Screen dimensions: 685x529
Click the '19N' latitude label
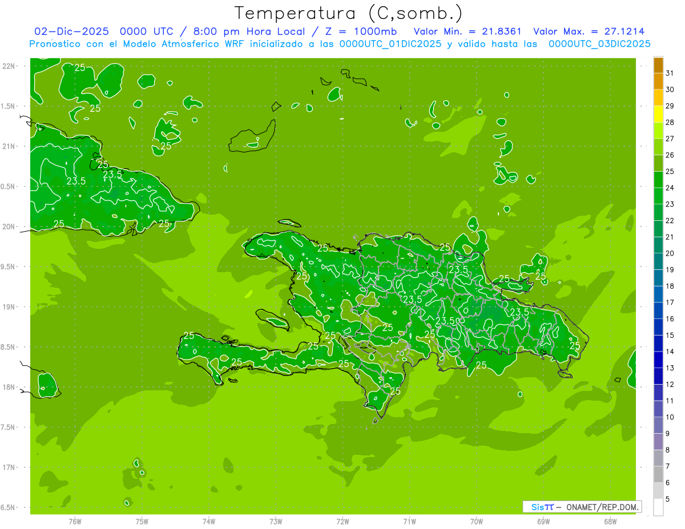[x=10, y=306]
